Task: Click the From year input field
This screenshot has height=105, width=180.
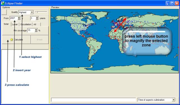Action: tap(14, 18)
